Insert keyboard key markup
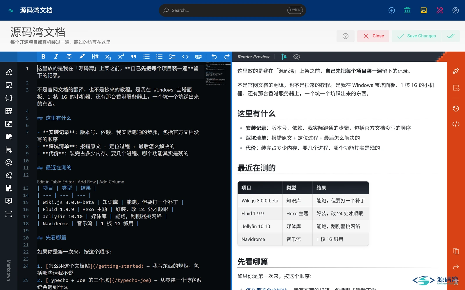The image size is (465, 290). coord(198,57)
